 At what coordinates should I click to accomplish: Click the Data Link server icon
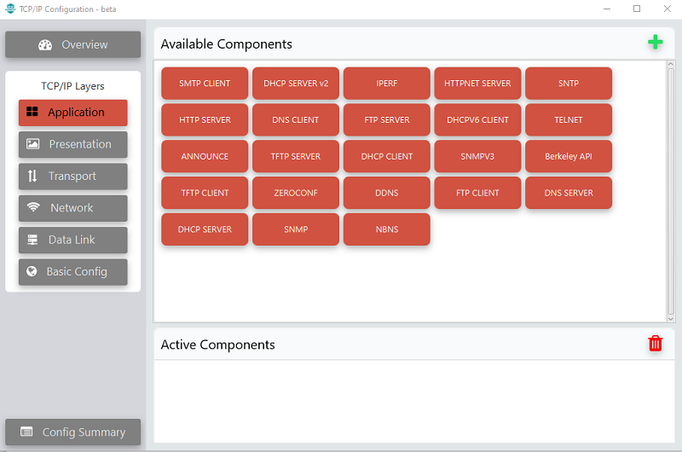click(x=32, y=240)
